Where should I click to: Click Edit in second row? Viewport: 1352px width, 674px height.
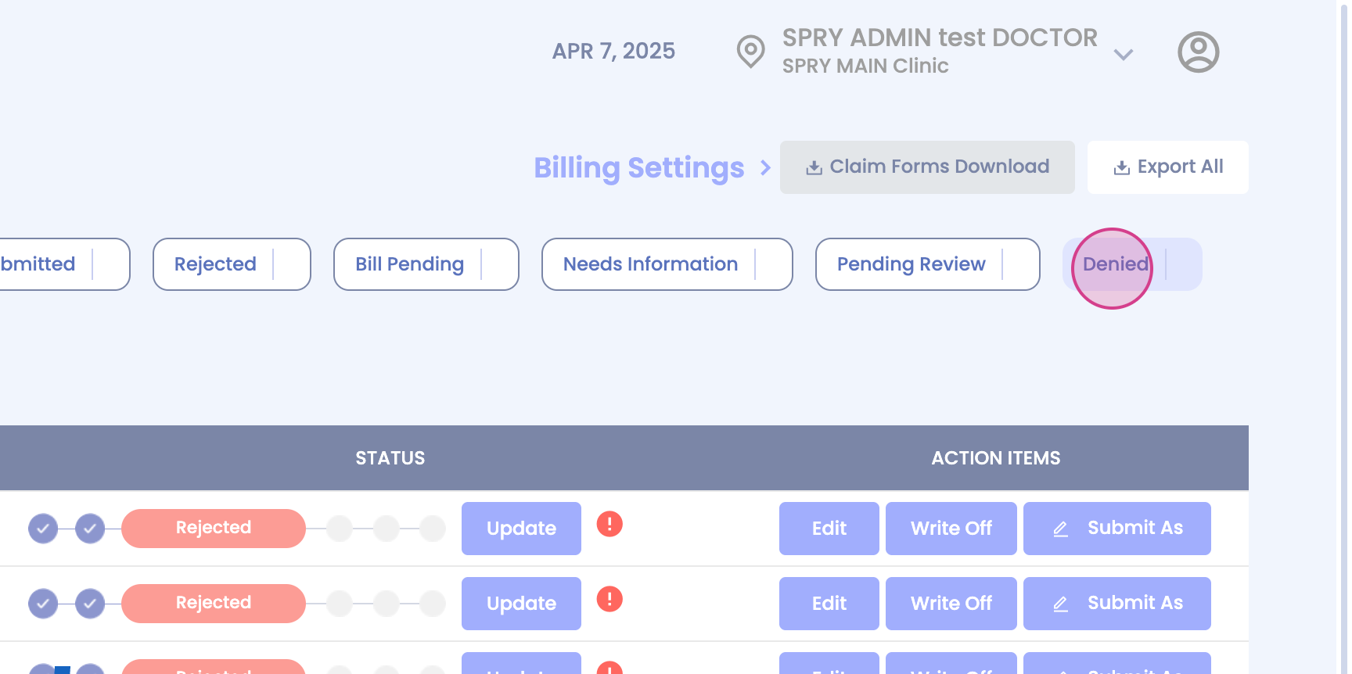click(x=829, y=604)
